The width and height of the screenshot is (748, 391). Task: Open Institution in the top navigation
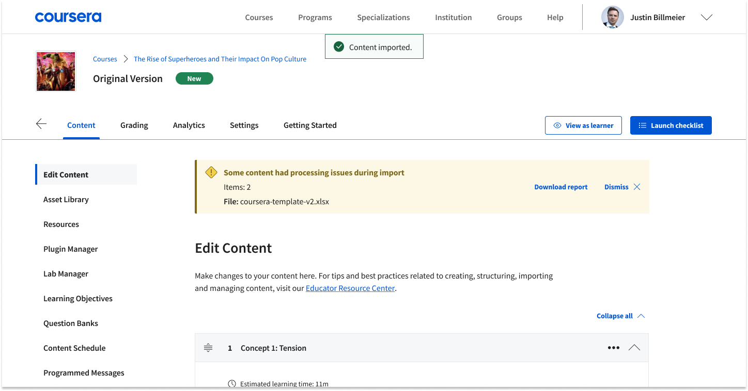pos(454,18)
